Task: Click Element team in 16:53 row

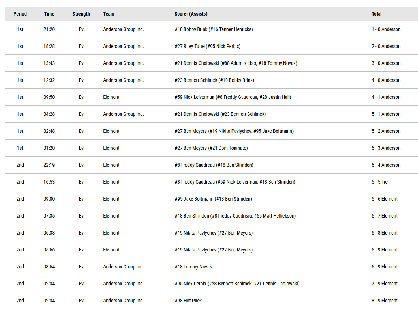Action: click(x=111, y=182)
